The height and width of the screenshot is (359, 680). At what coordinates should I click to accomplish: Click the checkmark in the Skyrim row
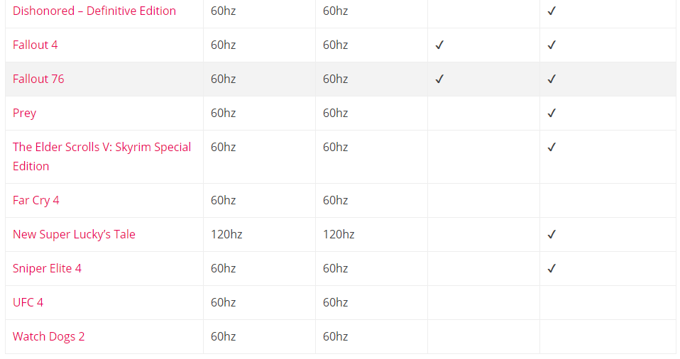[x=552, y=148]
